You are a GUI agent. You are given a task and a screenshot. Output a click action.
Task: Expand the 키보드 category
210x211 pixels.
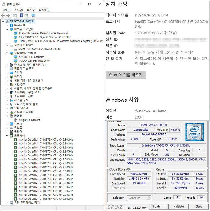coord(7,128)
